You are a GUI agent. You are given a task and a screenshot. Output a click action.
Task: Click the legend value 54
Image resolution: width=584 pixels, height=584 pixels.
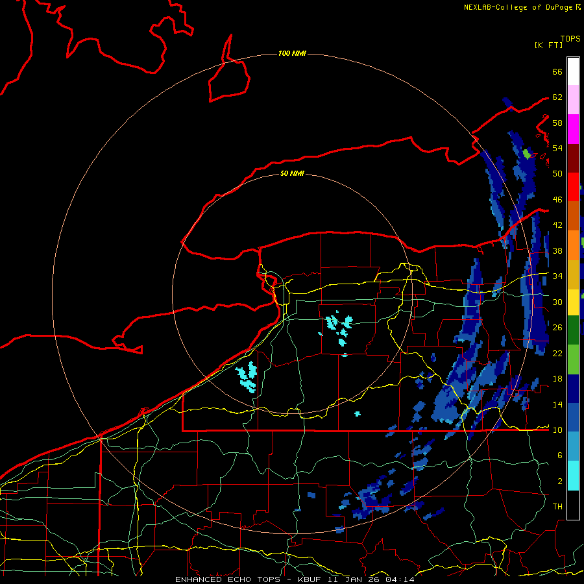[557, 148]
